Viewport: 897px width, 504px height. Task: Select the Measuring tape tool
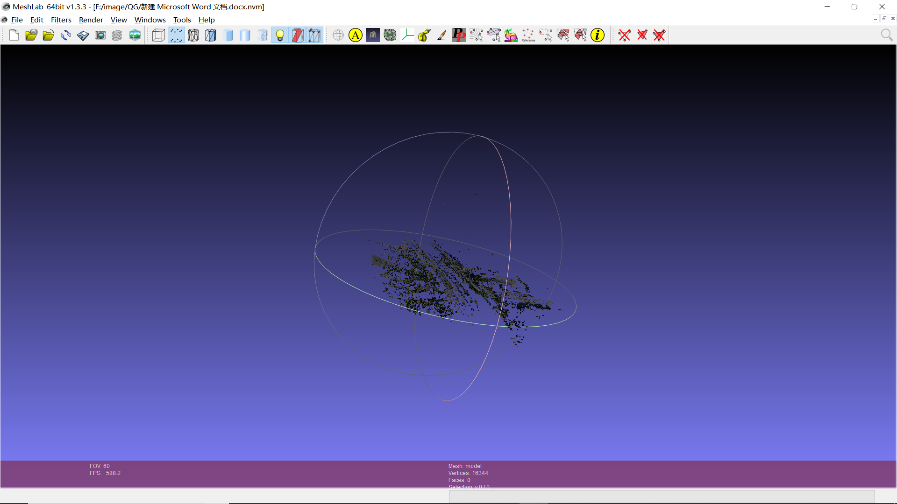coord(424,35)
